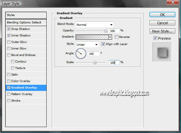Click the Scale slider handle
This screenshot has width=181, height=133.
95,63
